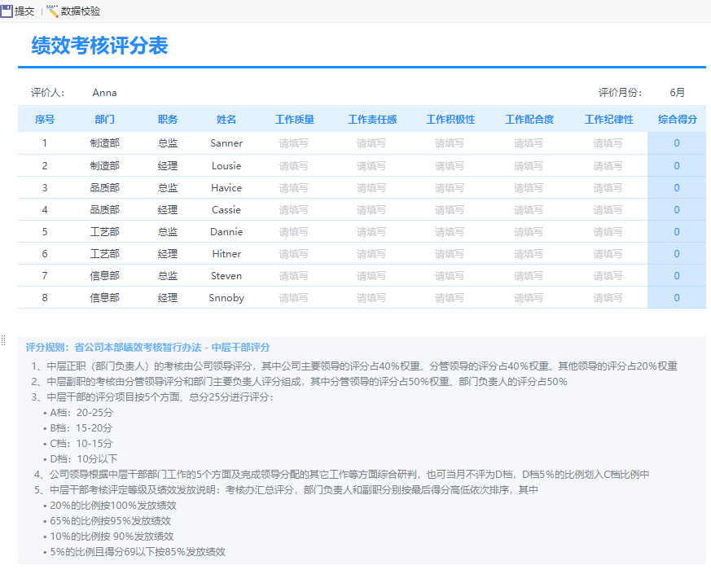The height and width of the screenshot is (574, 711).
Task: Fill in 工作质量 field for Sanner
Action: (294, 143)
